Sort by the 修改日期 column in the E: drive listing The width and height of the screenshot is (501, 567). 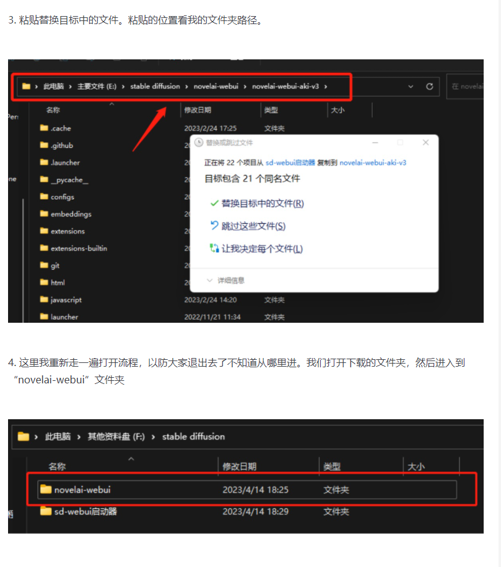(198, 110)
